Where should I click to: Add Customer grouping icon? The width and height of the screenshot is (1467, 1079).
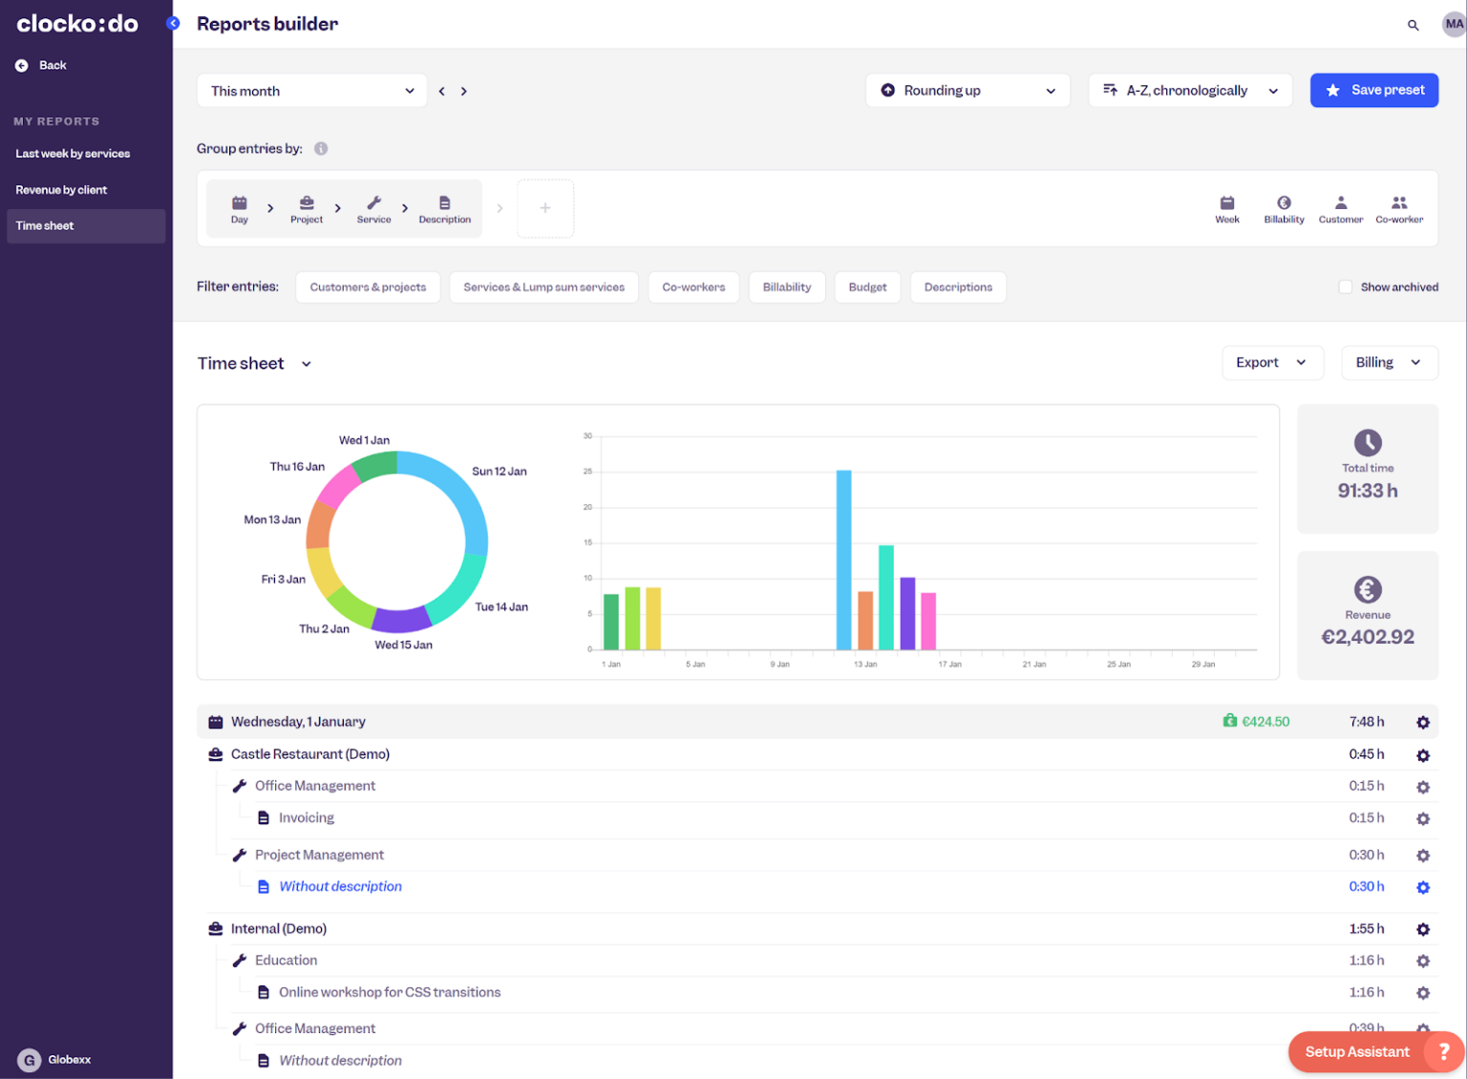coord(1340,208)
